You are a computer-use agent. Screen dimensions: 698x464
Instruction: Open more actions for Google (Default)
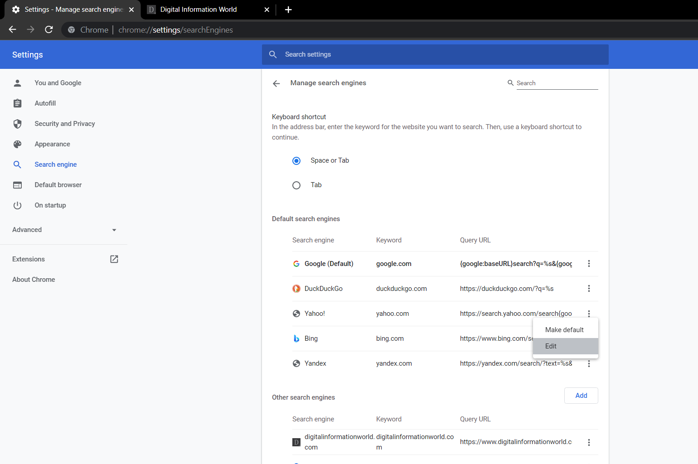589,264
